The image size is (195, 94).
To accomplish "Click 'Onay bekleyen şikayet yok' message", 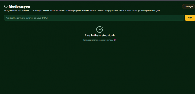I will point(100,35).
